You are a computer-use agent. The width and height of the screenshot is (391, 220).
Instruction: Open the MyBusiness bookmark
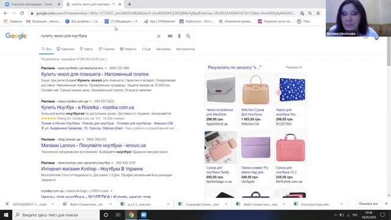point(197,21)
